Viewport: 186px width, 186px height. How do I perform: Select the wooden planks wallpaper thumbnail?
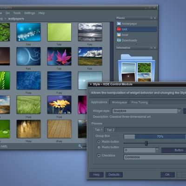(x=60, y=129)
